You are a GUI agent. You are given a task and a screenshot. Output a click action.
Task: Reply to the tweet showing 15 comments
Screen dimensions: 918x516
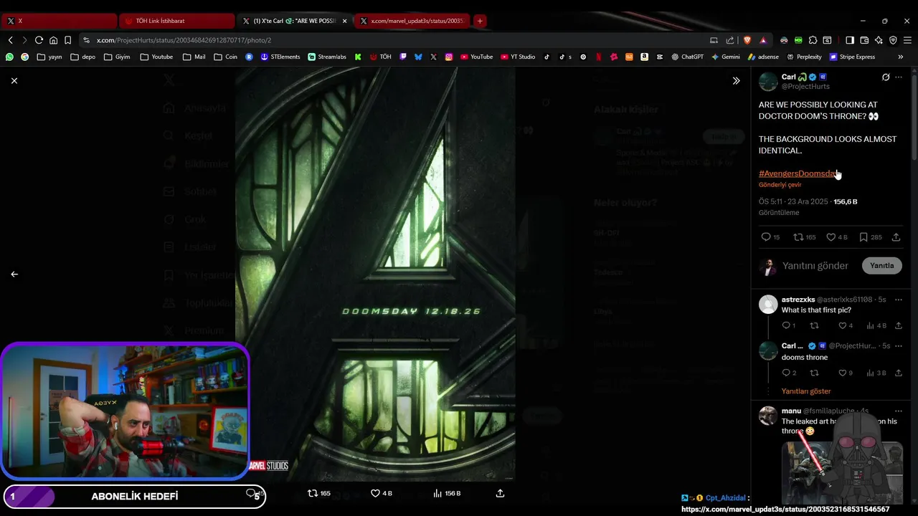pos(770,237)
